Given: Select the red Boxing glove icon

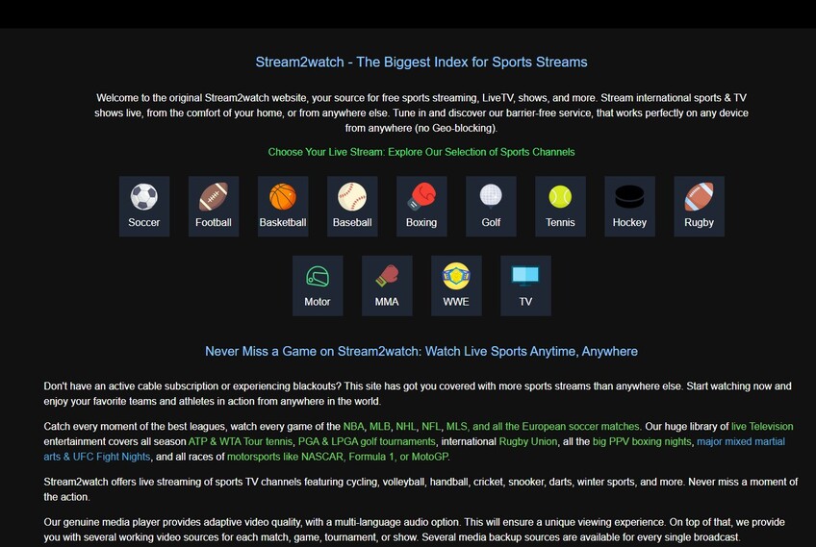Looking at the screenshot, I should tap(421, 197).
